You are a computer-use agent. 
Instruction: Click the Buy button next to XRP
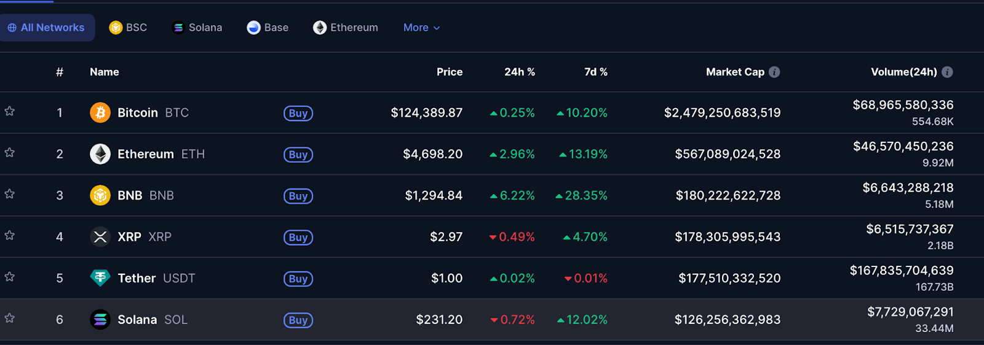pos(298,238)
